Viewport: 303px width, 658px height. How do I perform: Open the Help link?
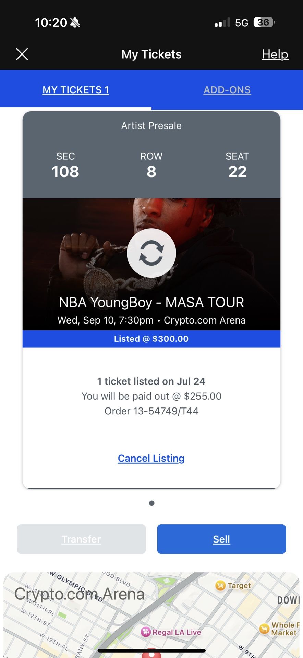click(275, 54)
